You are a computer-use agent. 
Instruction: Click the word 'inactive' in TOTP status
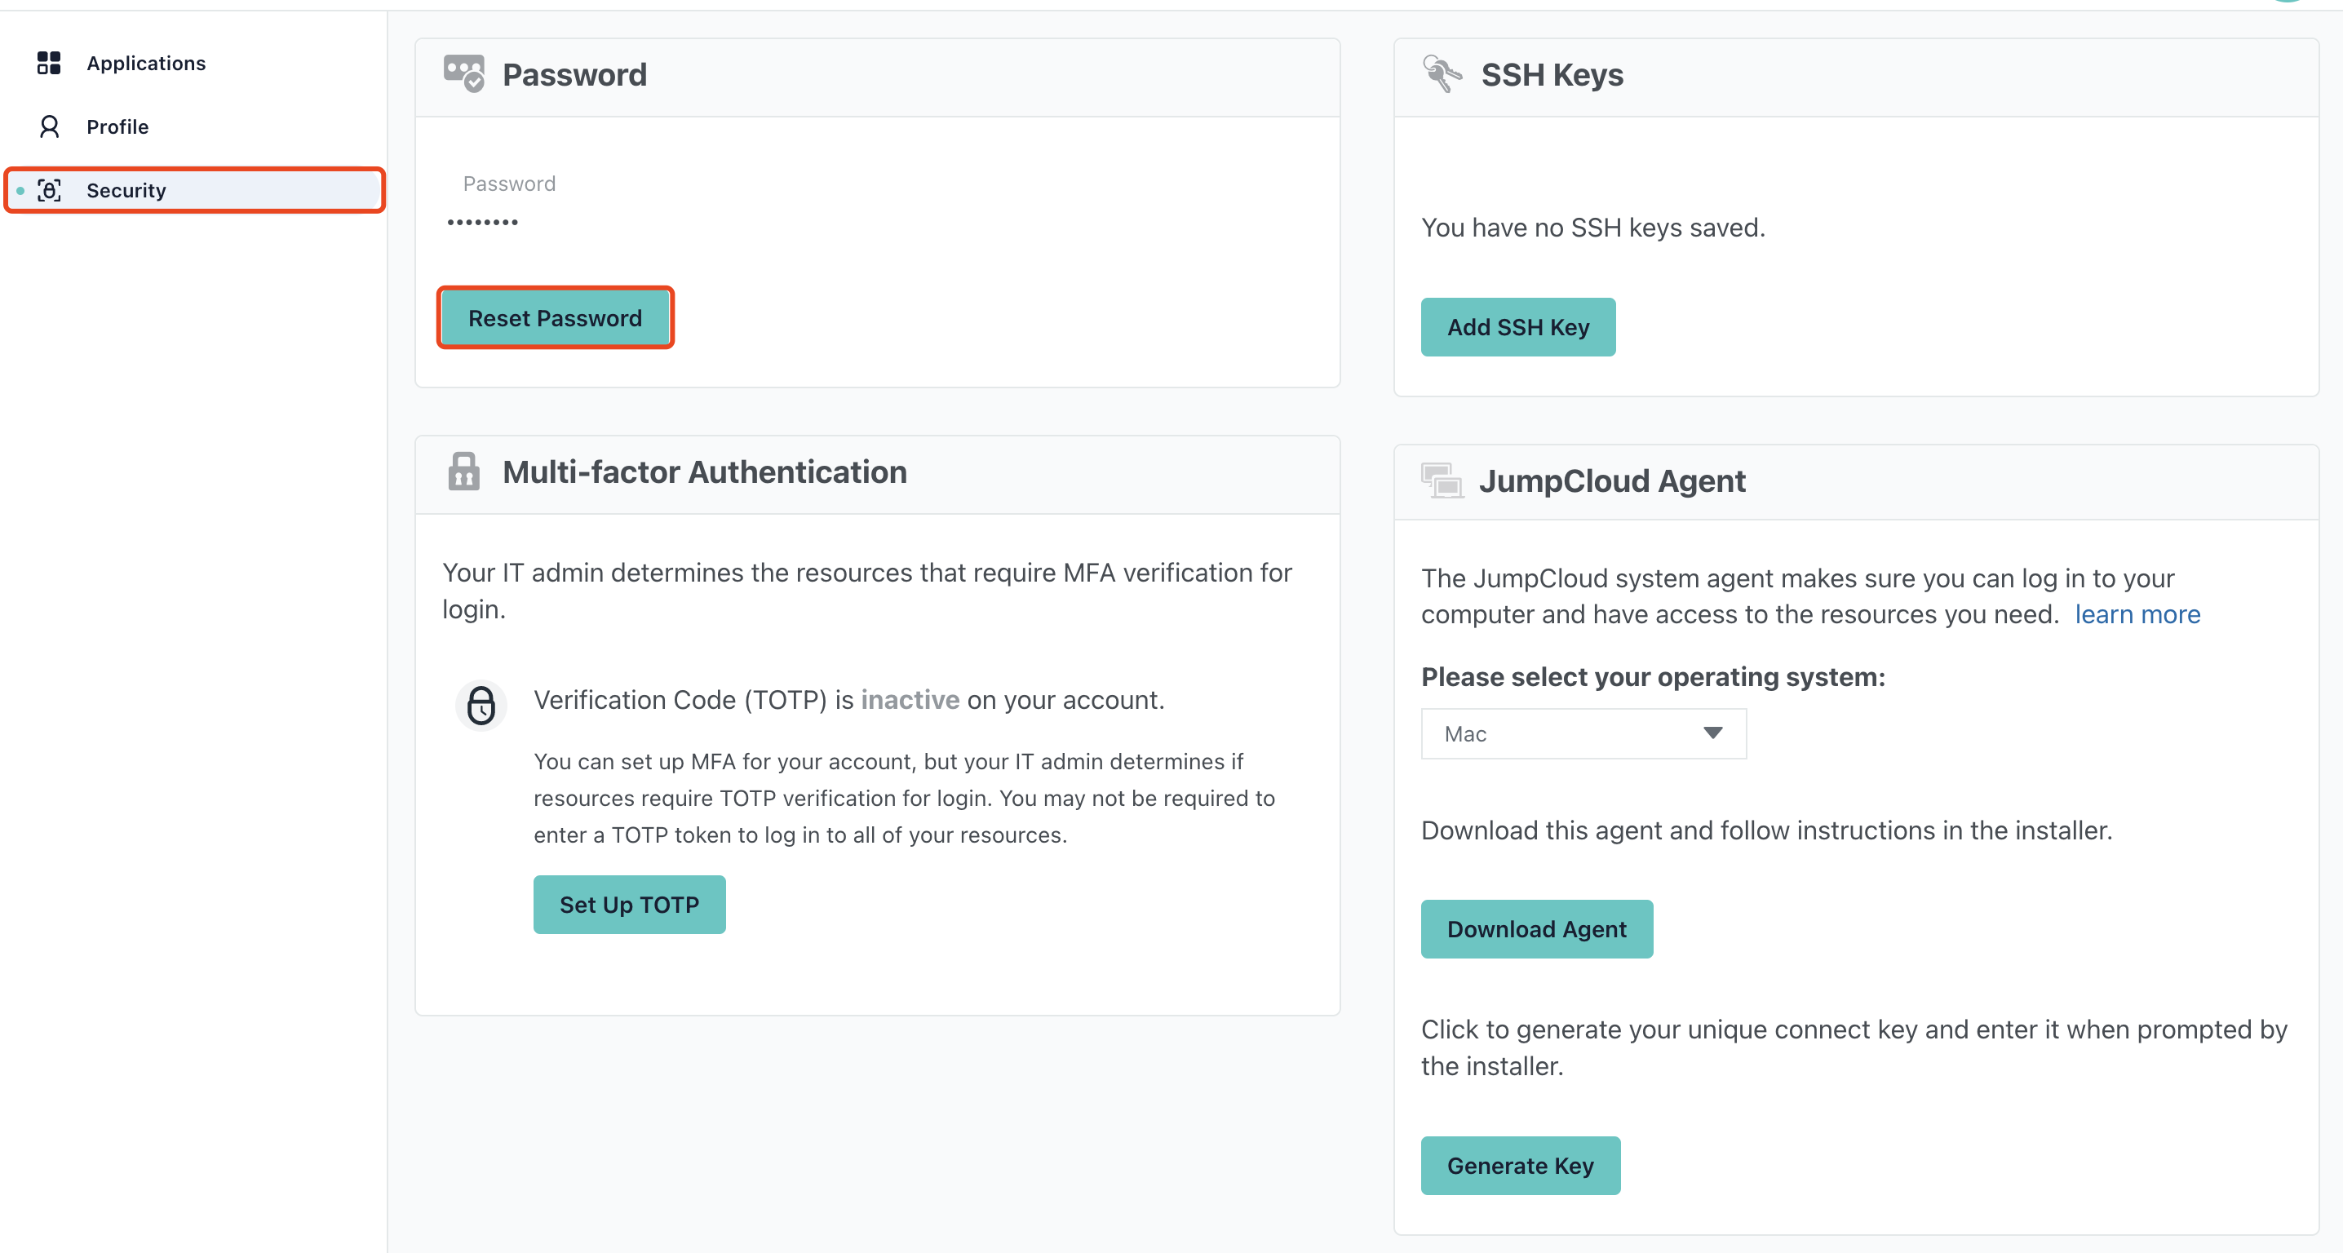tap(910, 699)
